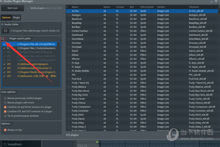Click the remove search path folder icon
The image size is (220, 147).
pyautogui.click(x=7, y=39)
